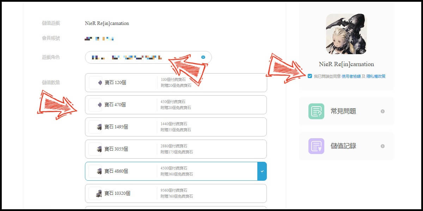Image resolution: width=423 pixels, height=211 pixels.
Task: Click the gem pile icon beside 寶石 4860個
Action: point(99,171)
